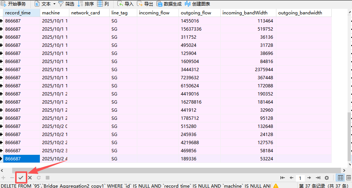Expand the 文本 dropdown arrow
Image resolution: width=352 pixels, height=188 pixels.
[x=54, y=4]
